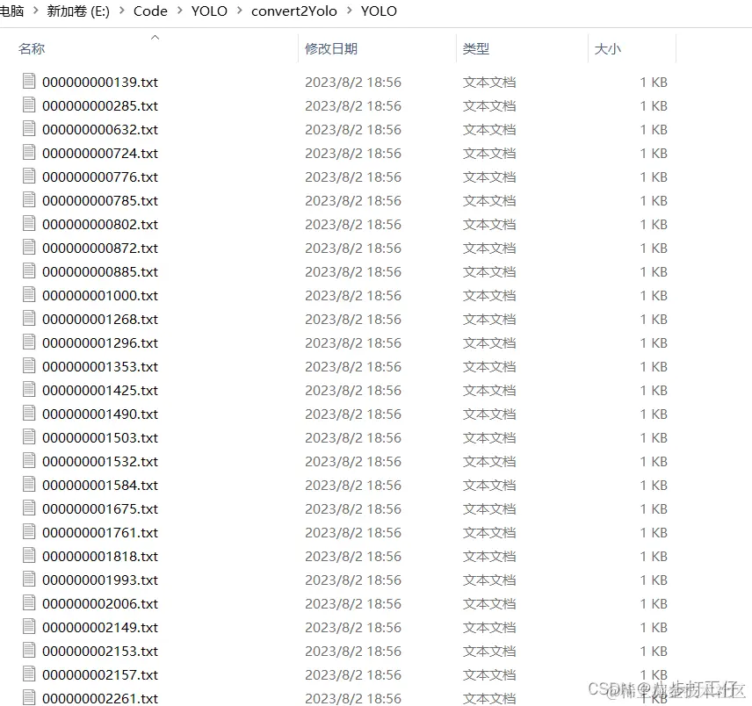Viewport: 752px width, 706px height.
Task: Click the icon of 000000001353.txt
Action: (x=29, y=365)
